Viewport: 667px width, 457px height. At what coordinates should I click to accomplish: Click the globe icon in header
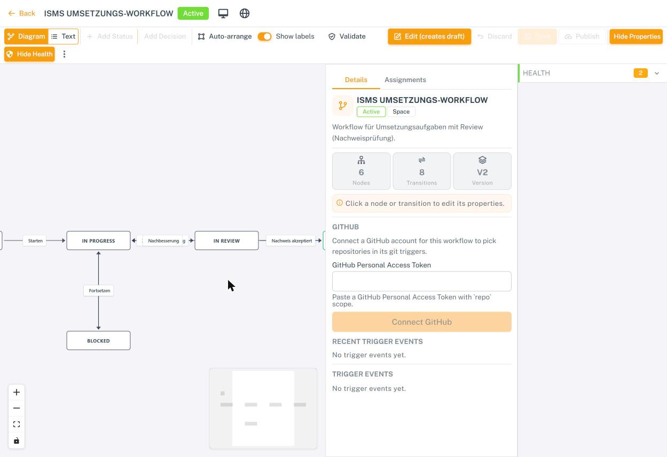pyautogui.click(x=245, y=13)
